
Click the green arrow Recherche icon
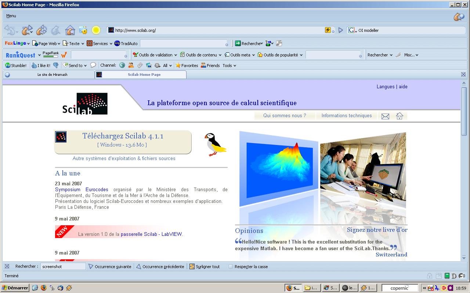pyautogui.click(x=238, y=43)
